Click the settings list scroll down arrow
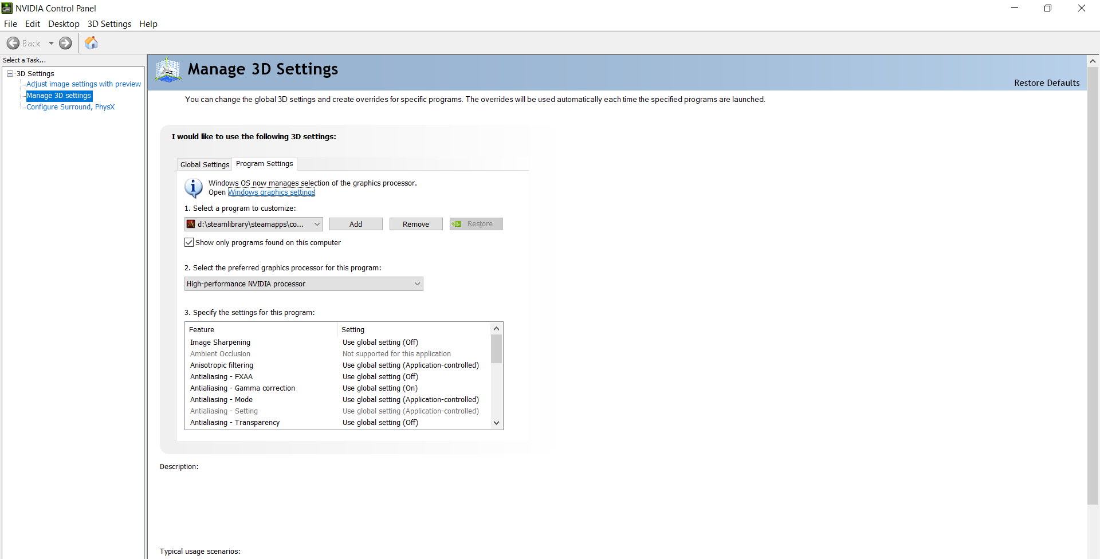Screen dimensions: 1100x559 [x=496, y=423]
